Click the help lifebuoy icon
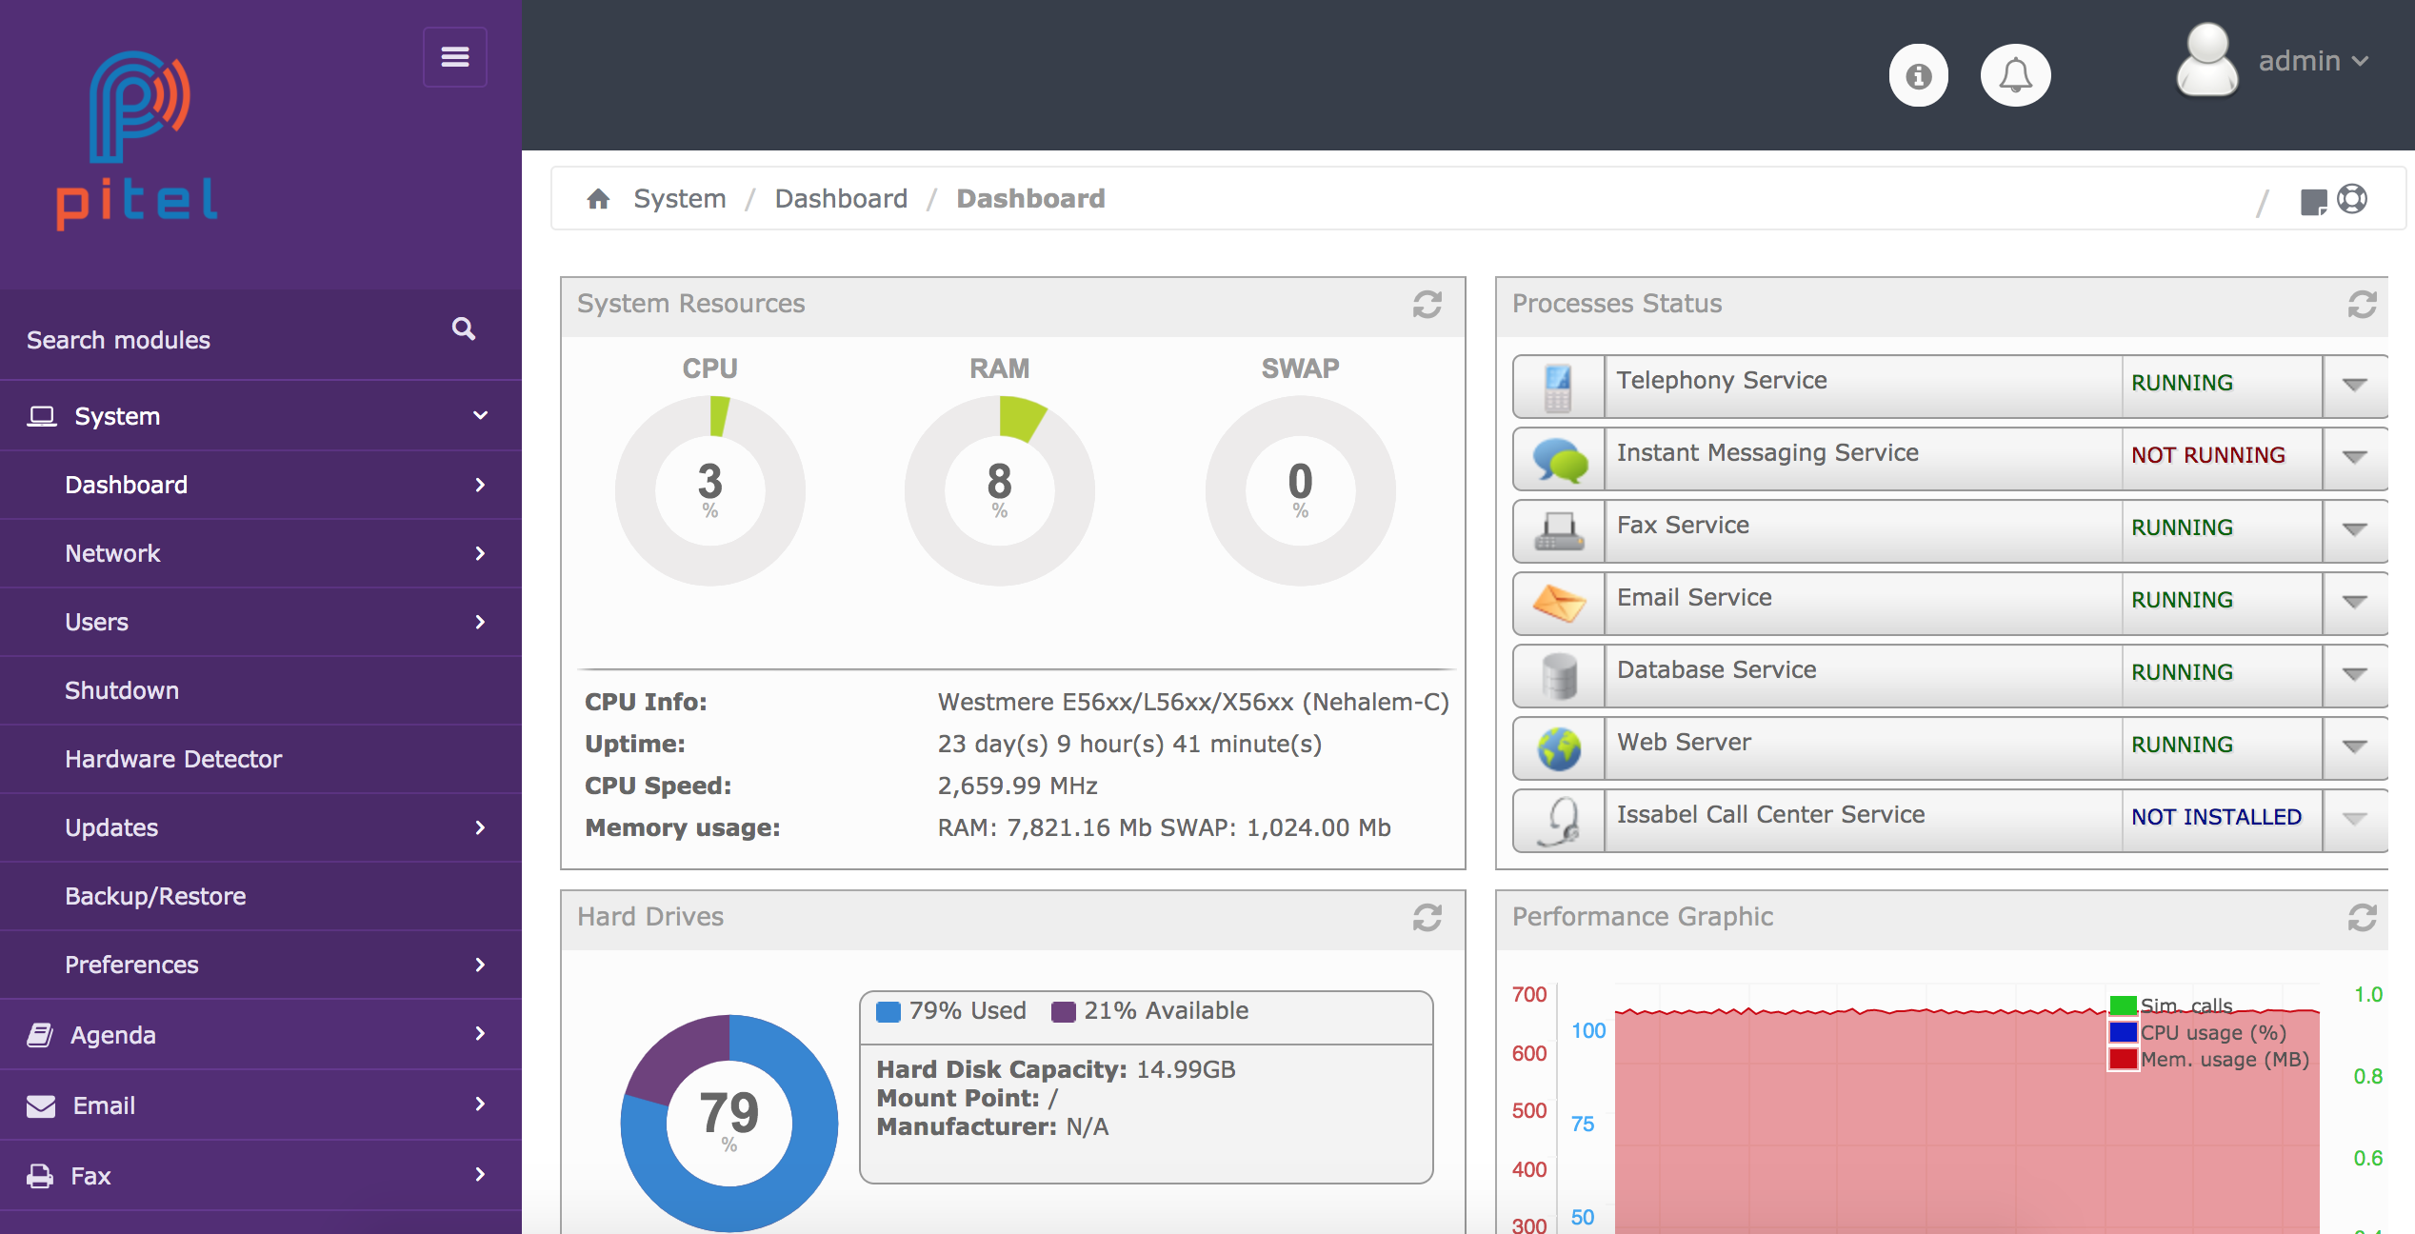The height and width of the screenshot is (1234, 2415). (x=2352, y=199)
